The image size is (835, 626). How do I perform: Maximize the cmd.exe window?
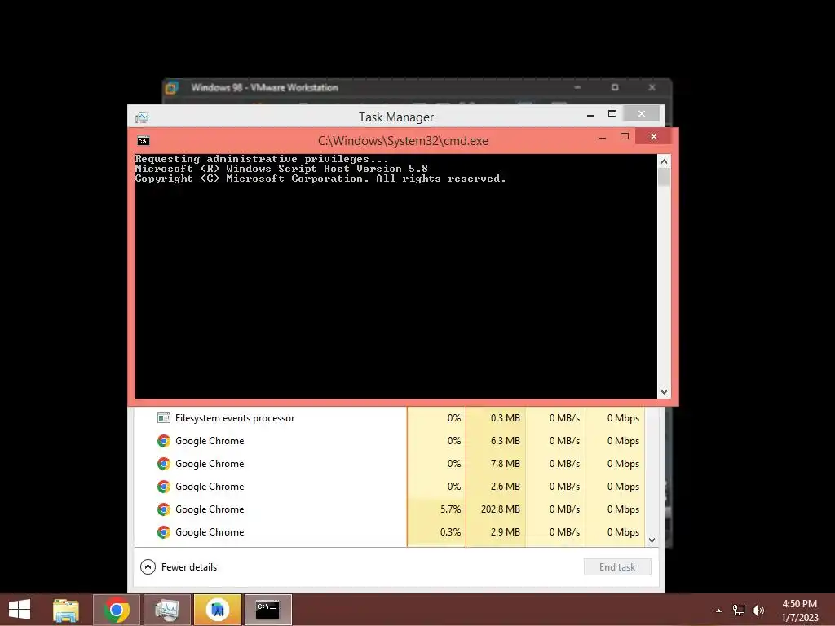[x=625, y=137]
